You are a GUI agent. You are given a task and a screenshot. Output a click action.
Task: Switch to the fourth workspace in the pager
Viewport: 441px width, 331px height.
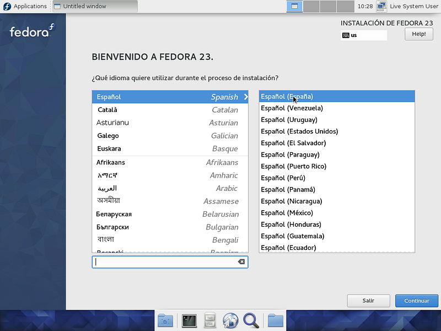346,6
